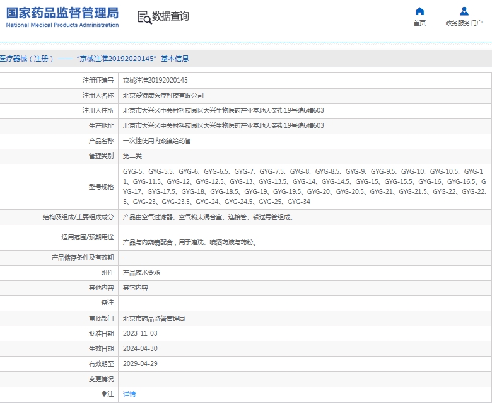Click expiry date 2029-04-29

point(140,363)
